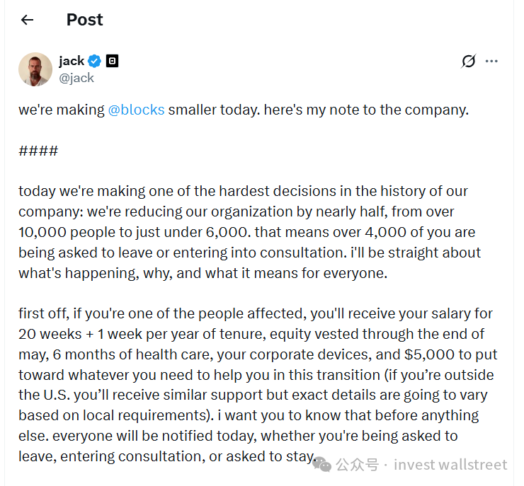Screen dimensions: 524x486
Task: Click the blue verified checkmark badge
Action: pos(94,61)
